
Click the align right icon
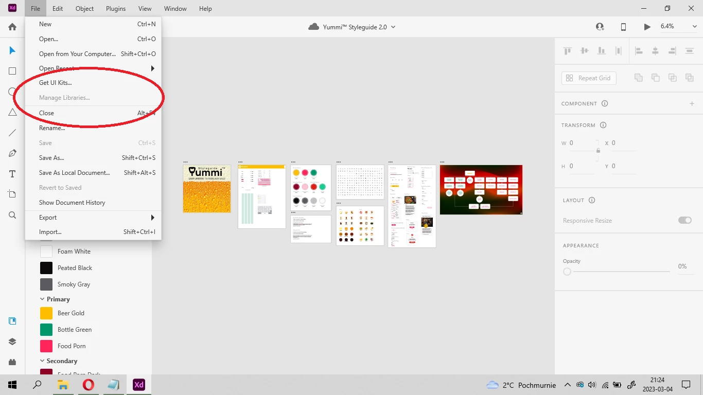click(x=672, y=50)
